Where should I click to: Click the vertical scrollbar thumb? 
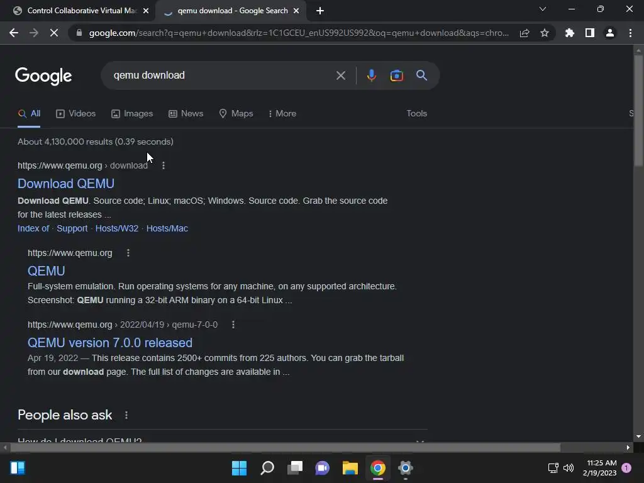(638, 110)
